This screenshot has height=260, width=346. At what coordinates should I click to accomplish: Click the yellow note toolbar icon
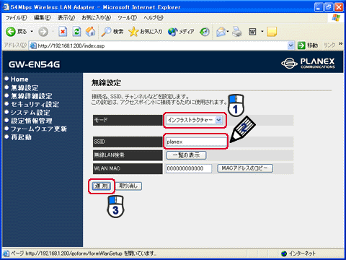pos(272,32)
